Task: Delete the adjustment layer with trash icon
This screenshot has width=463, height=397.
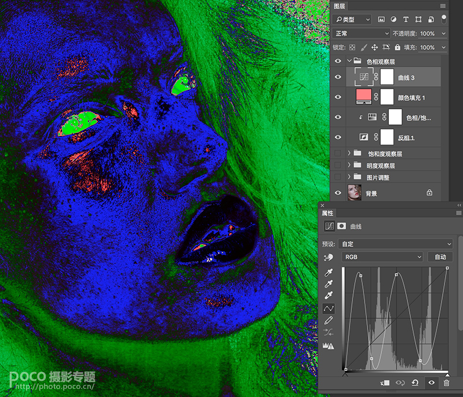Action: (446, 383)
